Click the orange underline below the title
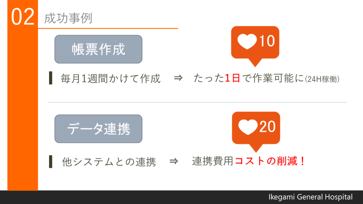Image resolution: width=363 pixels, height=204 pixels. pos(108,28)
